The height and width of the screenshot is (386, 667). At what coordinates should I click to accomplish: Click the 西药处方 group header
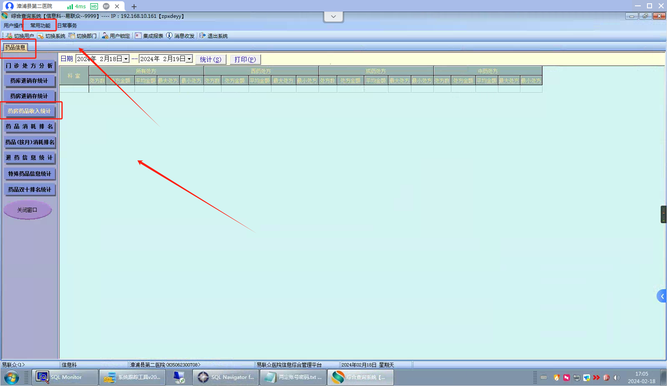(261, 71)
